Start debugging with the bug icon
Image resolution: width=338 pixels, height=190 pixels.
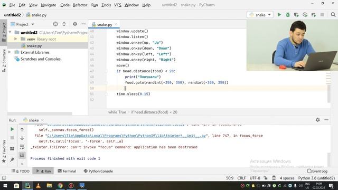click(x=288, y=15)
